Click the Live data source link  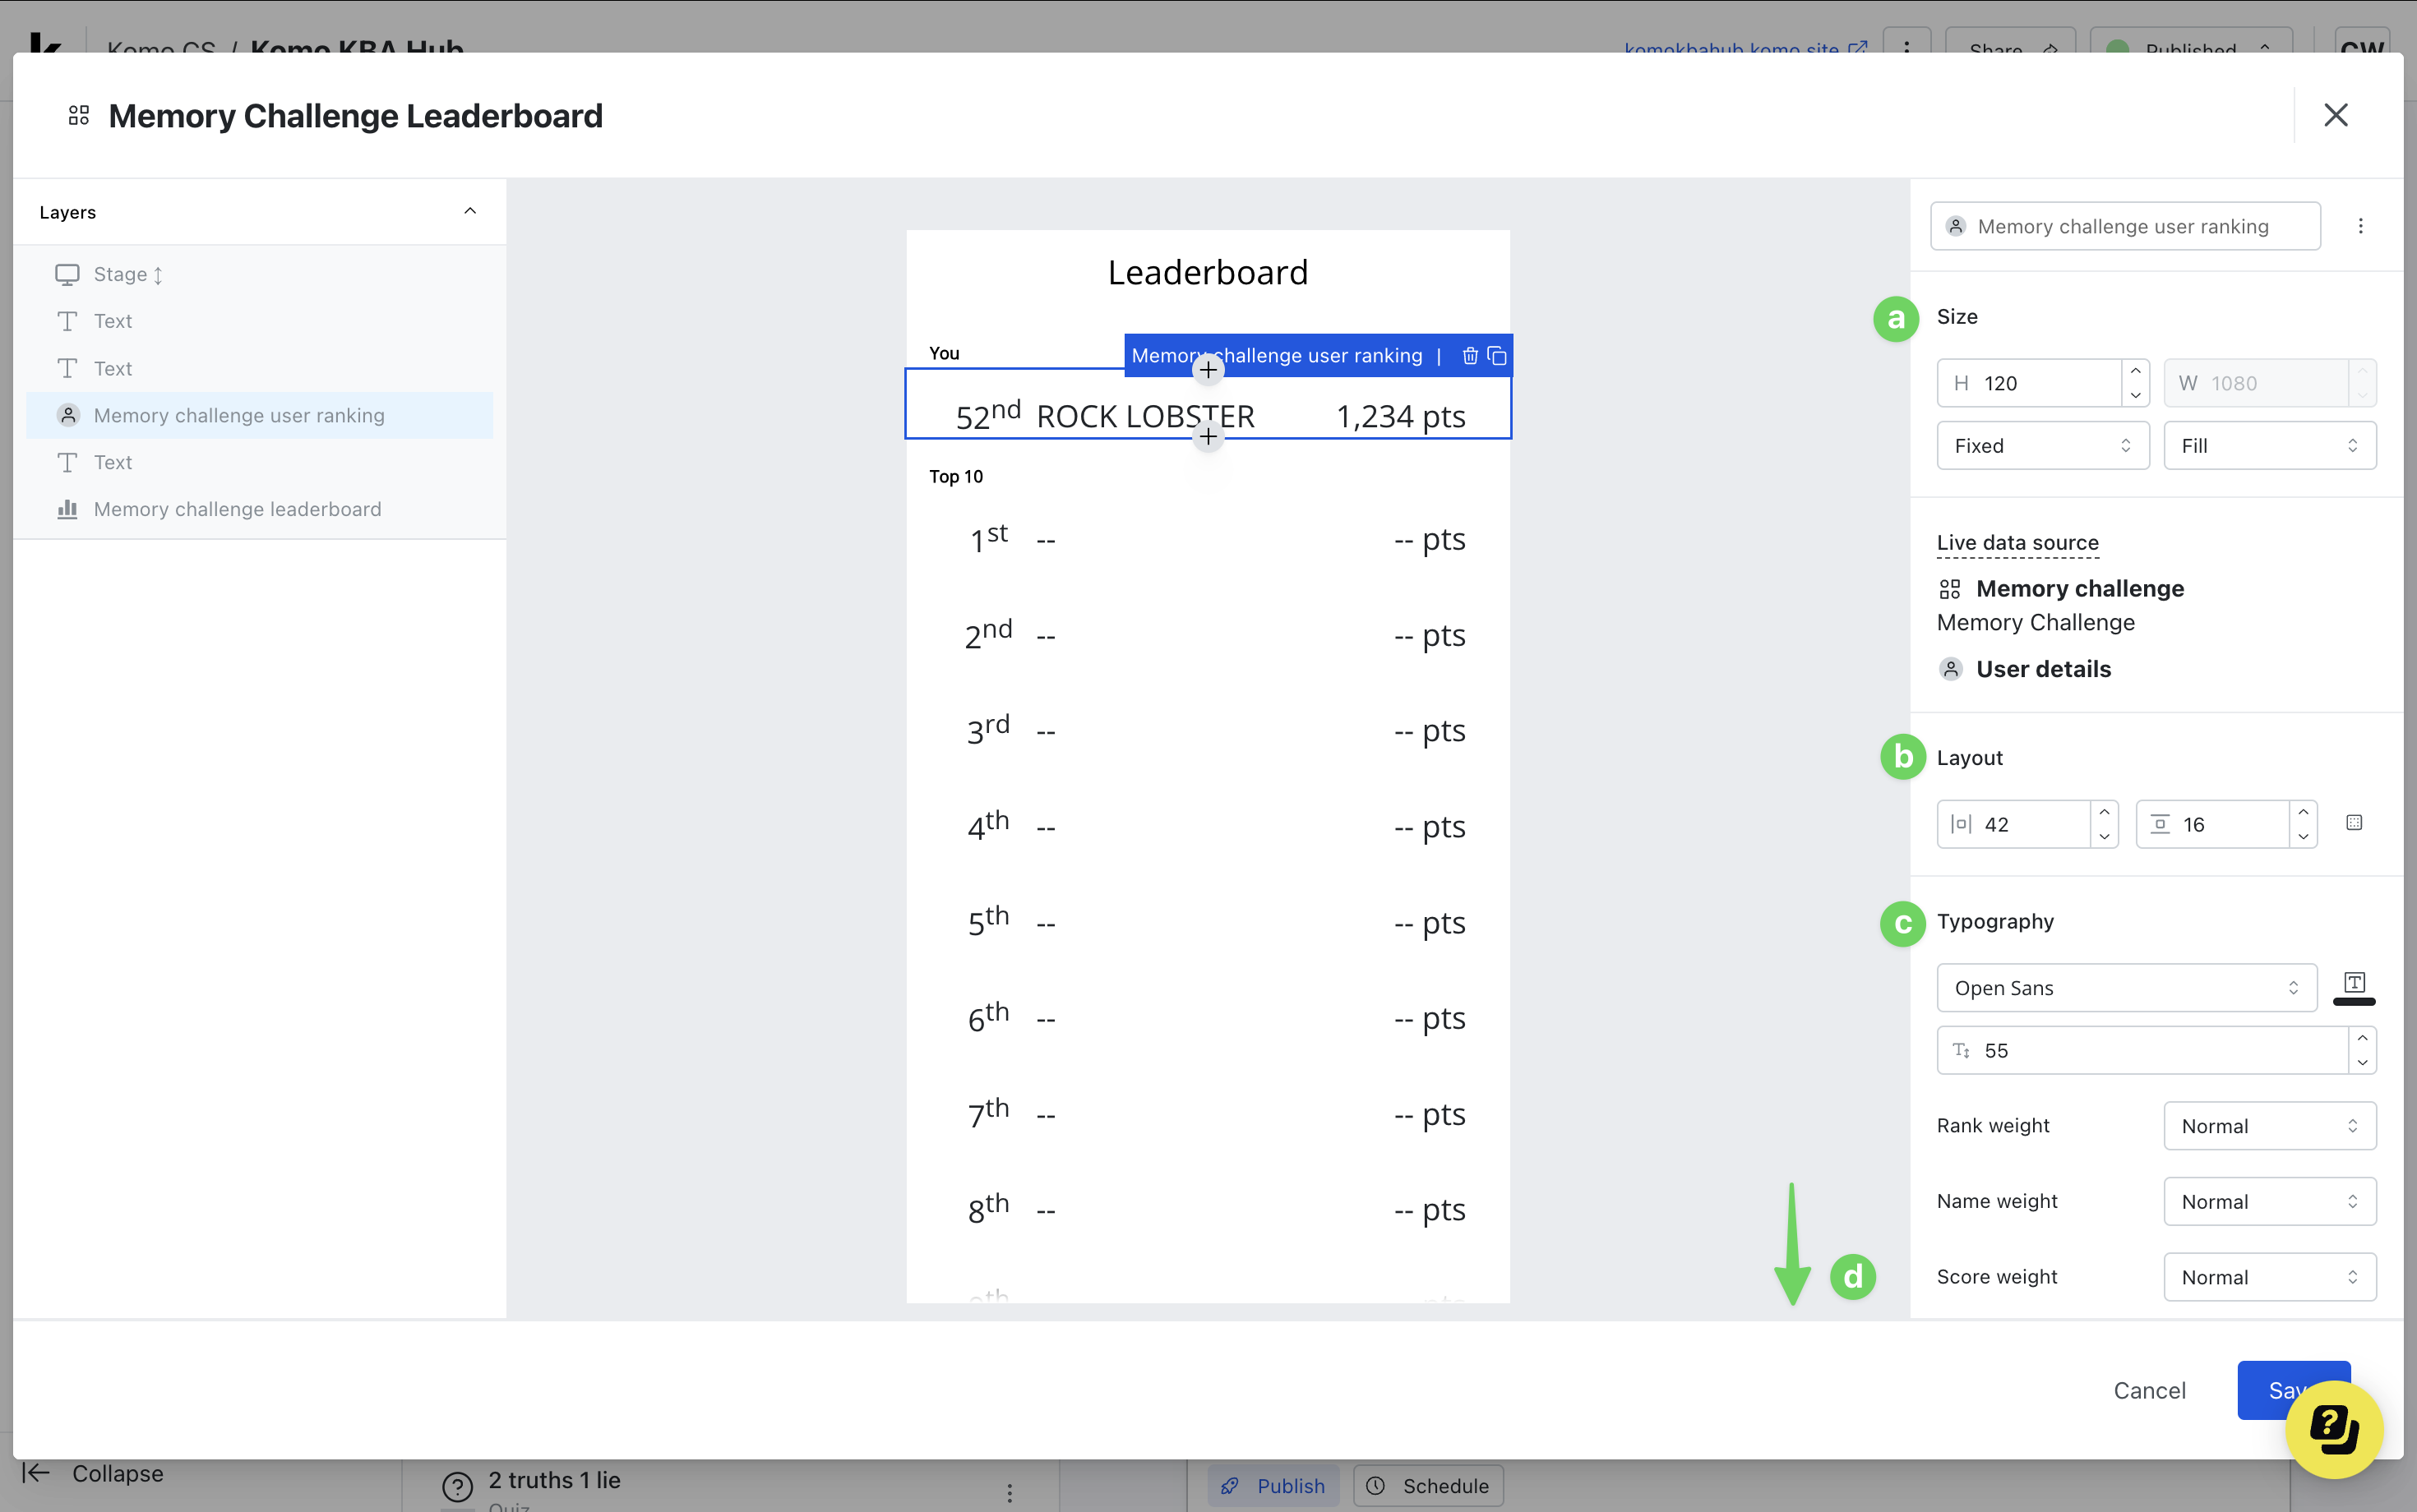pos(2017,543)
